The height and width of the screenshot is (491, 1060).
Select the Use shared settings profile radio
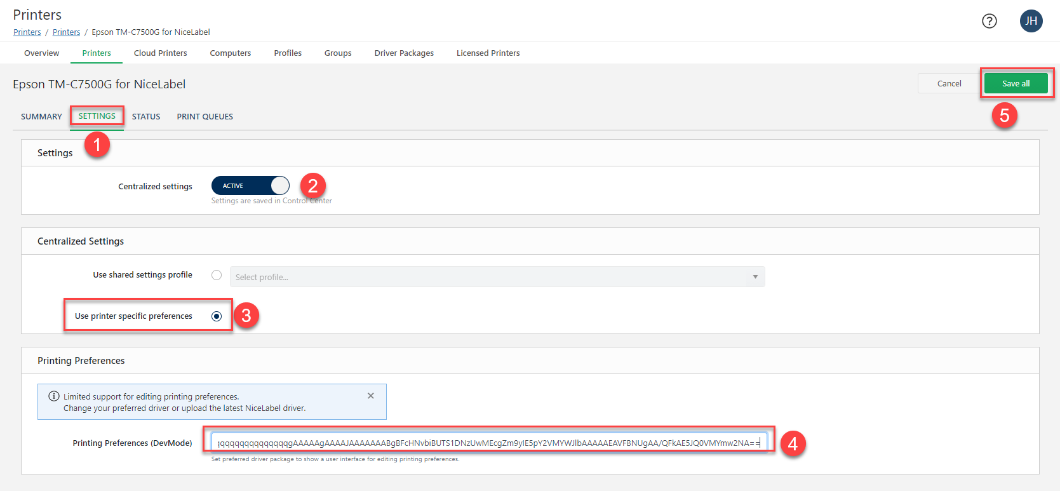[217, 275]
